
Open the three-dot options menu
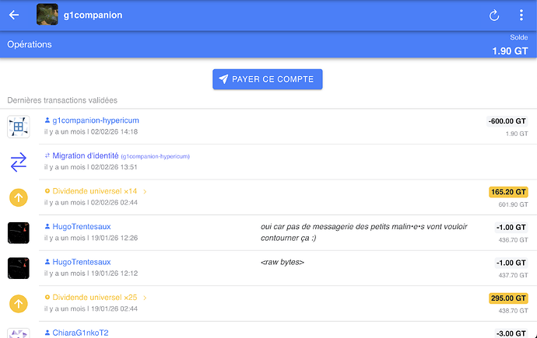(x=521, y=16)
